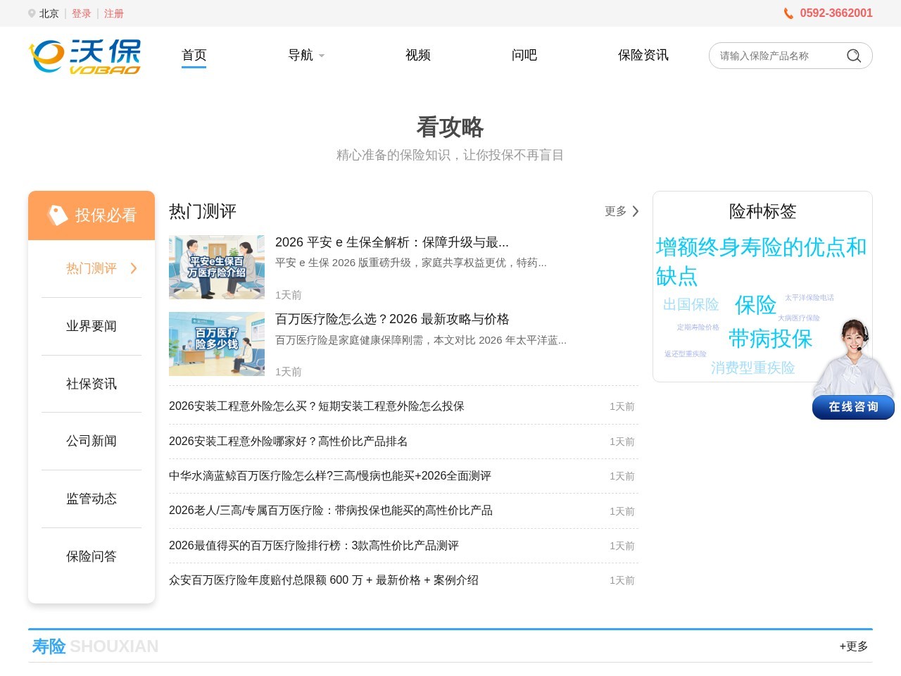Screen dimensions: 901x676
Task: Open the 问吧 menu item
Action: tap(524, 55)
